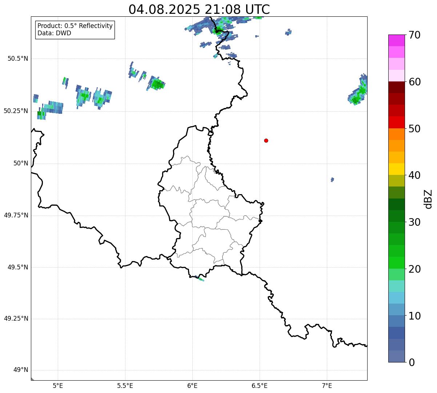Screen dimensions: 437x393
Task: Click the 6.5°E longitude label
Action: click(260, 386)
